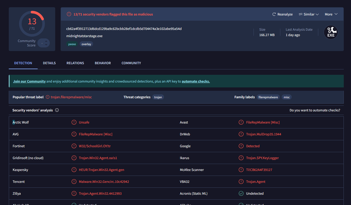Image resolution: width=351 pixels, height=205 pixels.
Task: Click the alert icon in Tencent row
Action: click(x=74, y=182)
